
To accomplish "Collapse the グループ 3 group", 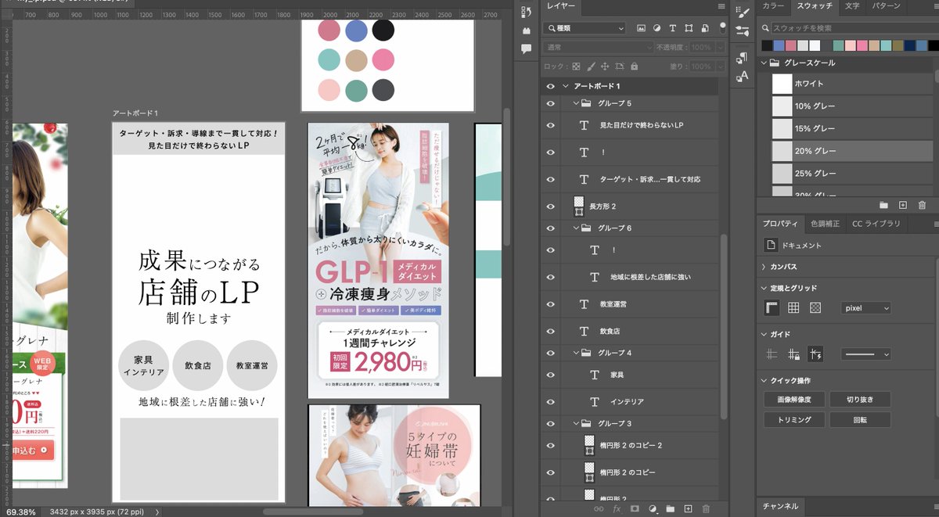I will coord(576,423).
